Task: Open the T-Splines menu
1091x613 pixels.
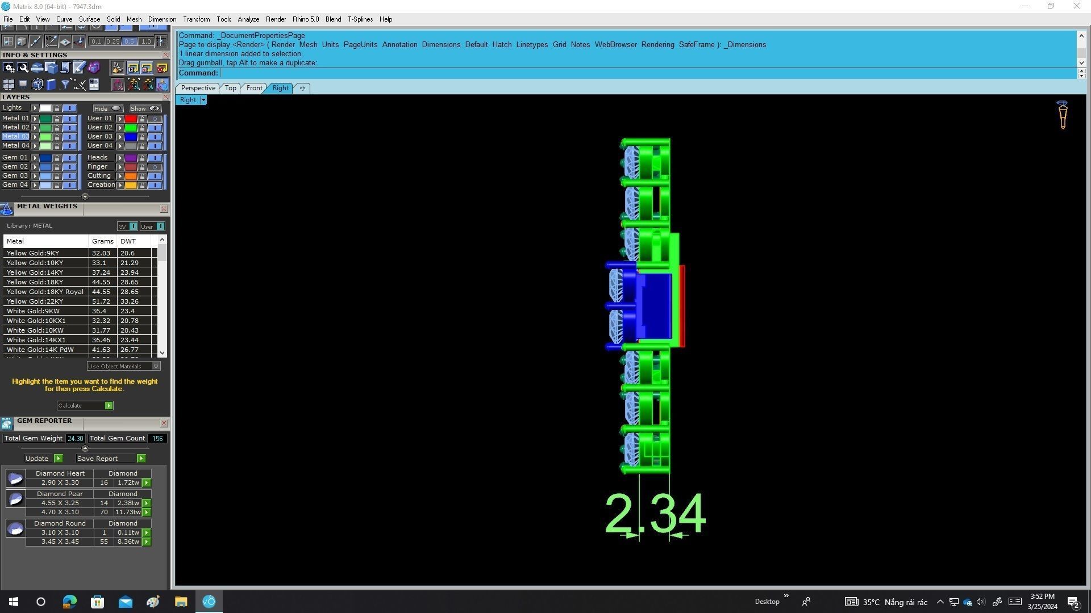Action: coord(360,19)
